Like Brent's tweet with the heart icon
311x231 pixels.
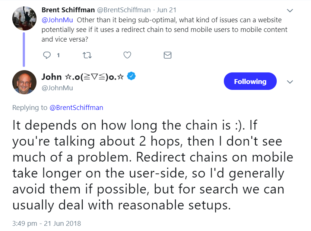coord(127,55)
